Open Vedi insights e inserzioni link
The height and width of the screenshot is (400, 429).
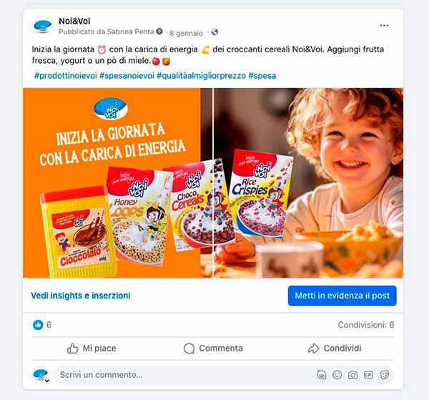point(80,296)
